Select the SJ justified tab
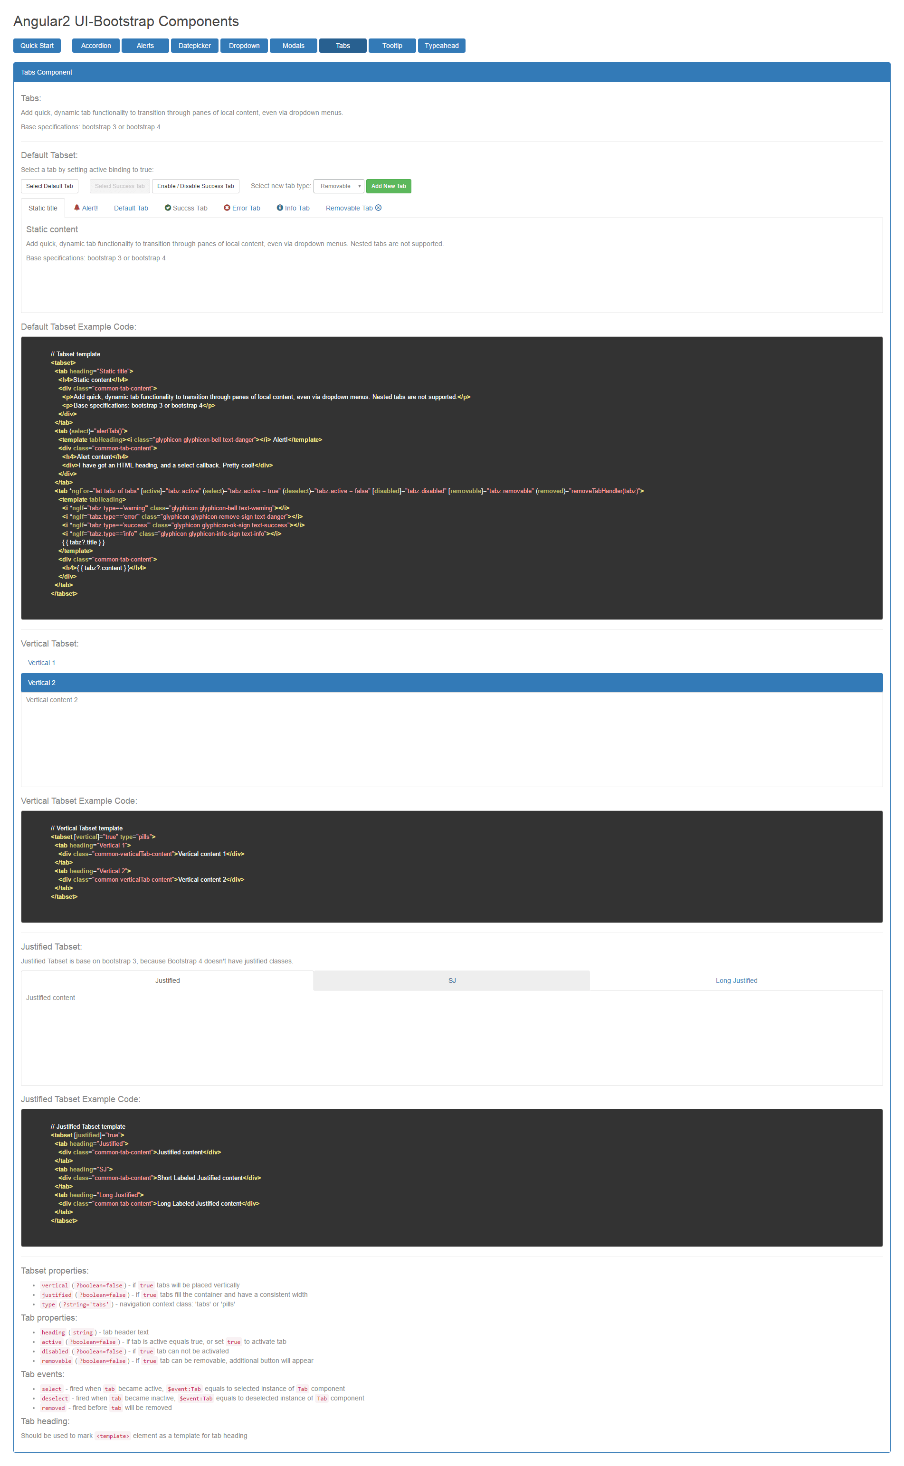 point(451,980)
